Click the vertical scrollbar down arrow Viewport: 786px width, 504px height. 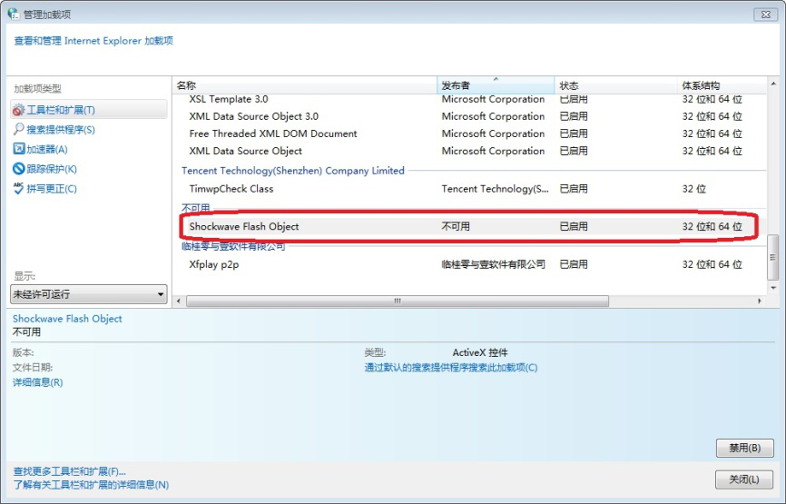click(773, 288)
